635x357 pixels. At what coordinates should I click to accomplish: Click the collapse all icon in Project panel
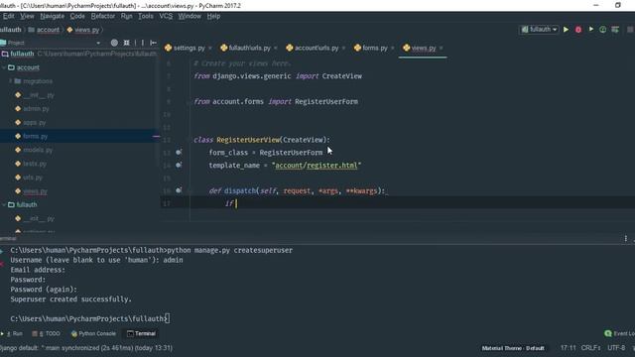126,43
